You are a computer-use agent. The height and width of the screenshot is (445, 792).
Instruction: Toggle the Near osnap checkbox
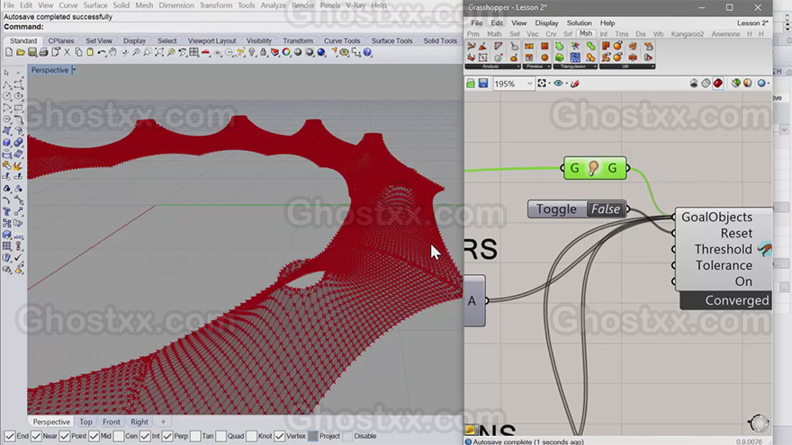point(36,436)
